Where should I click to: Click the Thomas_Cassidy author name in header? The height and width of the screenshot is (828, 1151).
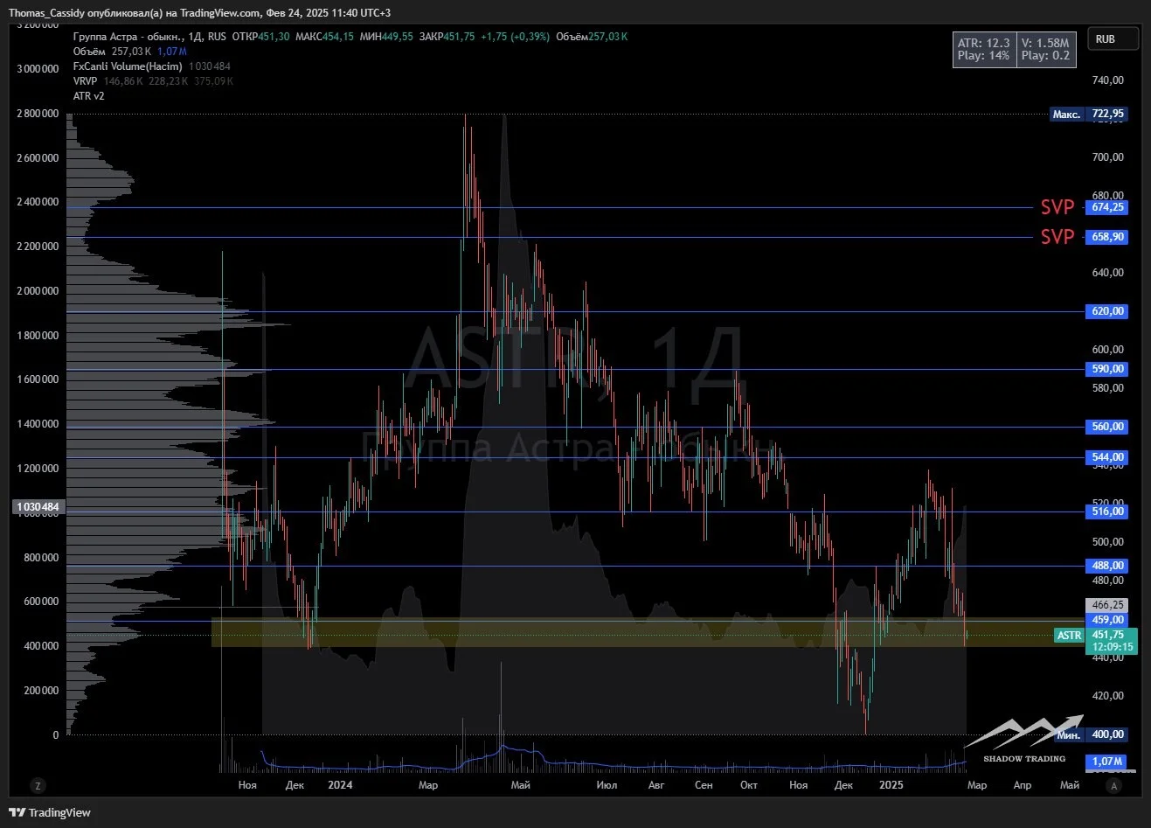[47, 13]
